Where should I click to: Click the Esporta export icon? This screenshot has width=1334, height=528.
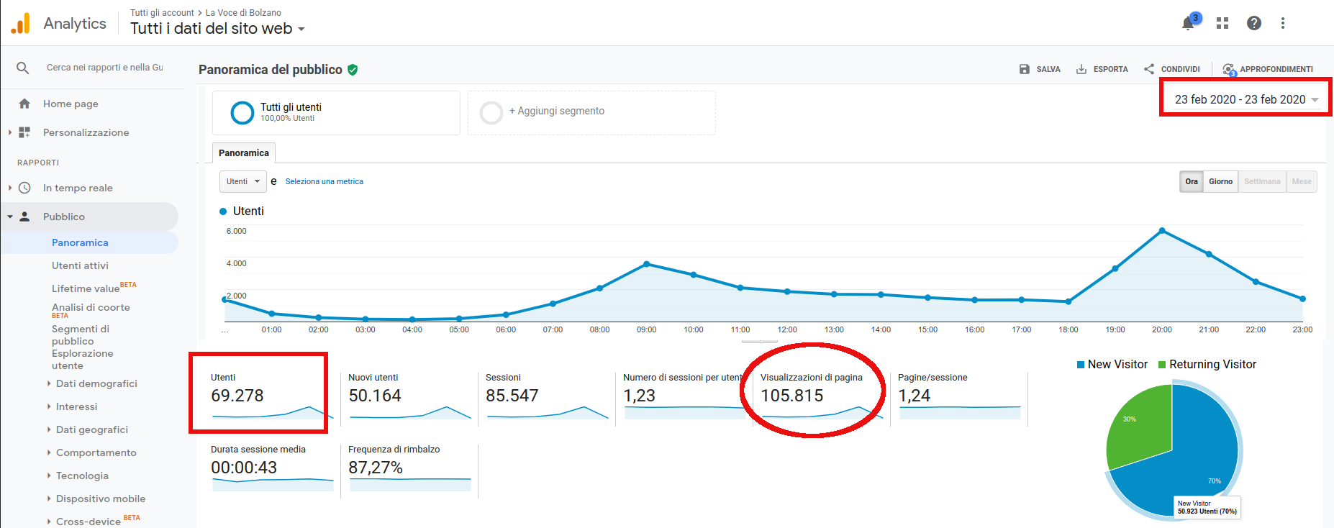pyautogui.click(x=1081, y=69)
